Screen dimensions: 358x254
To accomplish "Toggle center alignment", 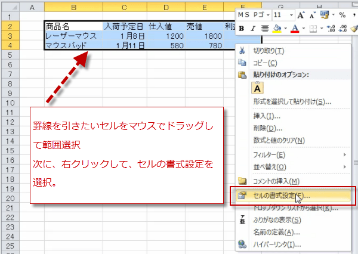I will coord(265,29).
